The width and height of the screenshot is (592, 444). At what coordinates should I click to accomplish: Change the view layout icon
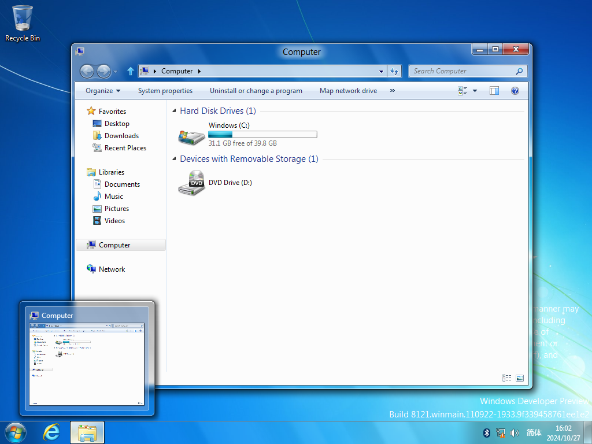(x=462, y=91)
